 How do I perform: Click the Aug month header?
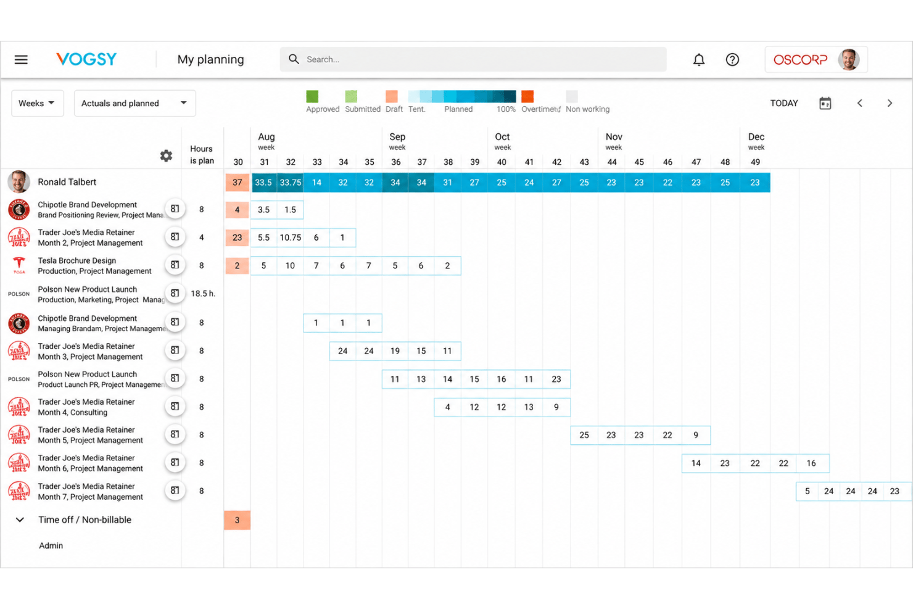[x=266, y=137]
